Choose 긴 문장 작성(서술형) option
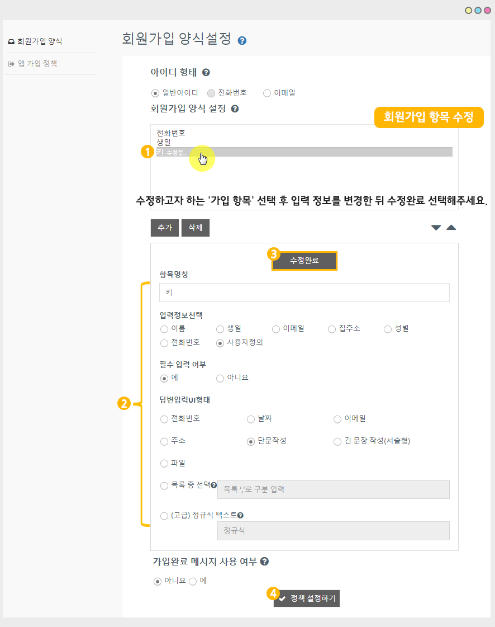This screenshot has height=627, width=495. click(337, 441)
